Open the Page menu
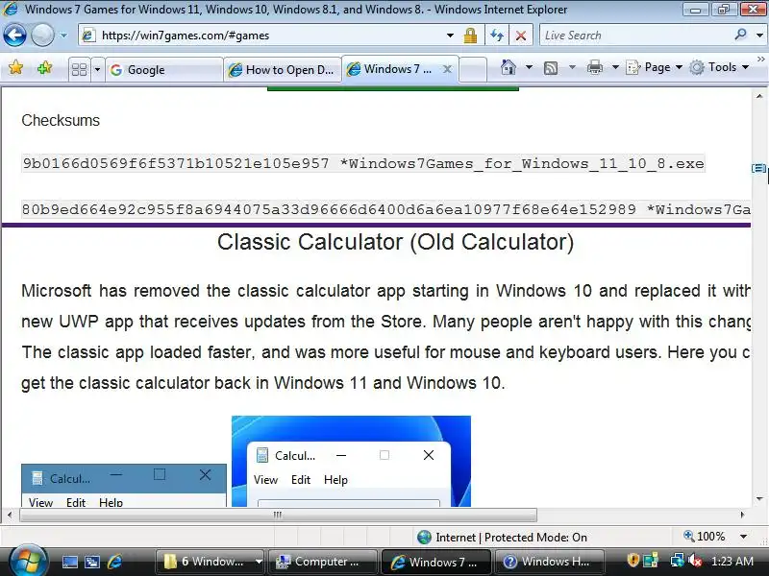The image size is (769, 576). (655, 67)
